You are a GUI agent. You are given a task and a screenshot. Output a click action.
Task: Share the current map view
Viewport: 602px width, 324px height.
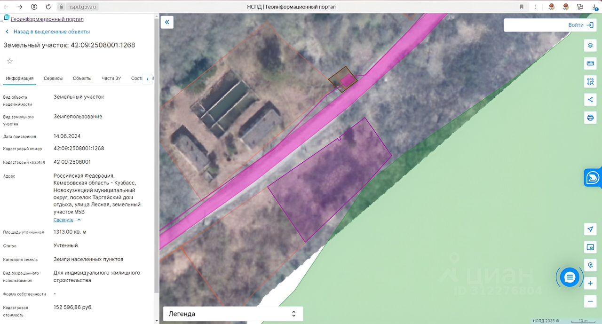pyautogui.click(x=590, y=99)
